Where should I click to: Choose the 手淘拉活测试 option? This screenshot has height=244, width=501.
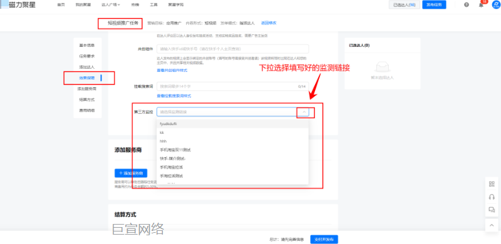click(x=232, y=176)
